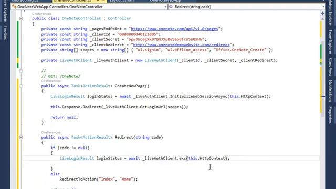The width and height of the screenshot is (336, 189).
Task: Click GetLoginUrl in the Response.Redirect line
Action: click(153, 107)
